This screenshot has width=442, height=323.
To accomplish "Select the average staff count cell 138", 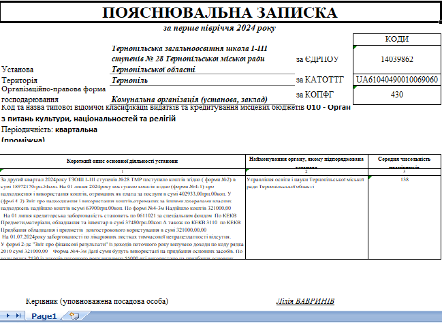I will click(x=405, y=217).
